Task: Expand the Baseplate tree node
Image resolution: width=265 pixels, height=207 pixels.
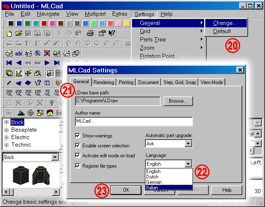Action: pyautogui.click(x=7, y=130)
